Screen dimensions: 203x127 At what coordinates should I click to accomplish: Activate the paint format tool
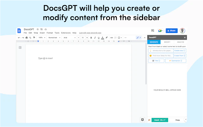34,38
